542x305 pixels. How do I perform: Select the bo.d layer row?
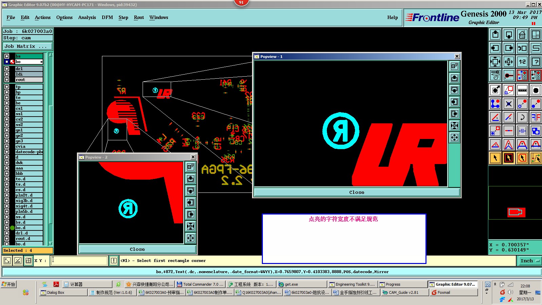(x=29, y=228)
